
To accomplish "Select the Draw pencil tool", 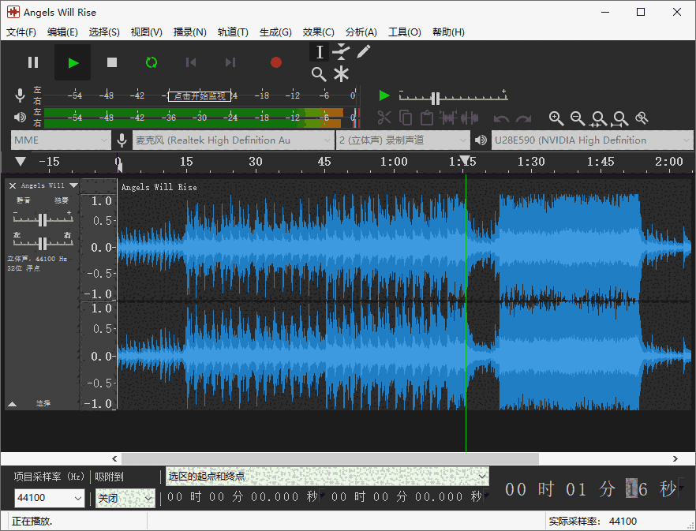I will (363, 52).
